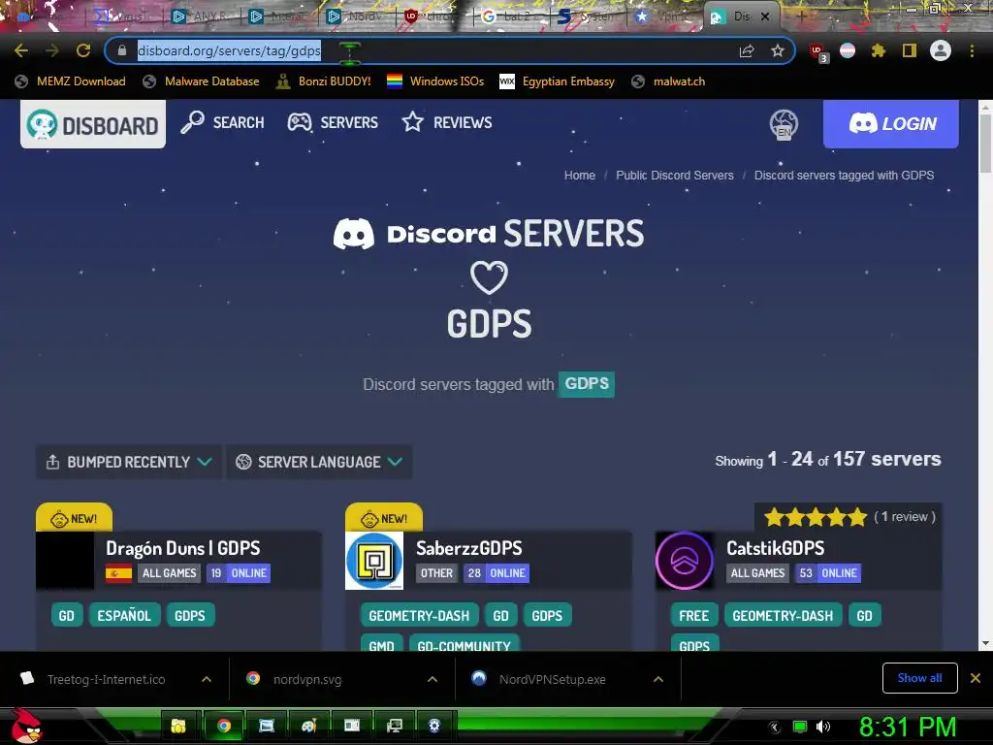Click the Search magnifier icon
The width and height of the screenshot is (993, 745).
pos(193,122)
